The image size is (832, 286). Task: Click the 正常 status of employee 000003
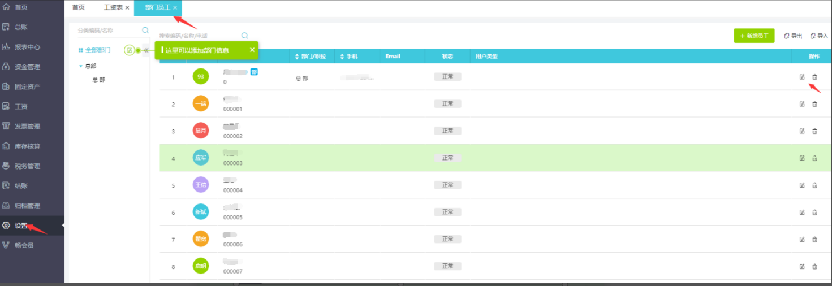pos(448,158)
